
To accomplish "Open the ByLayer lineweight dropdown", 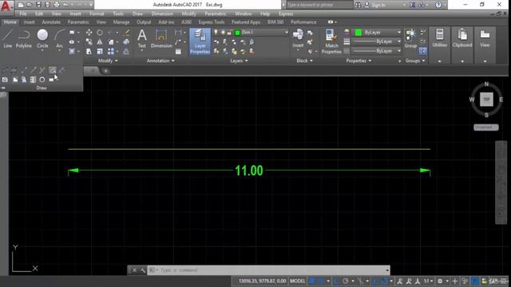I will tap(399, 41).
